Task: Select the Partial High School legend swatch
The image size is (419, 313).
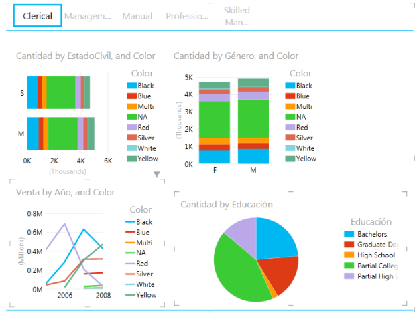Action: coord(349,276)
